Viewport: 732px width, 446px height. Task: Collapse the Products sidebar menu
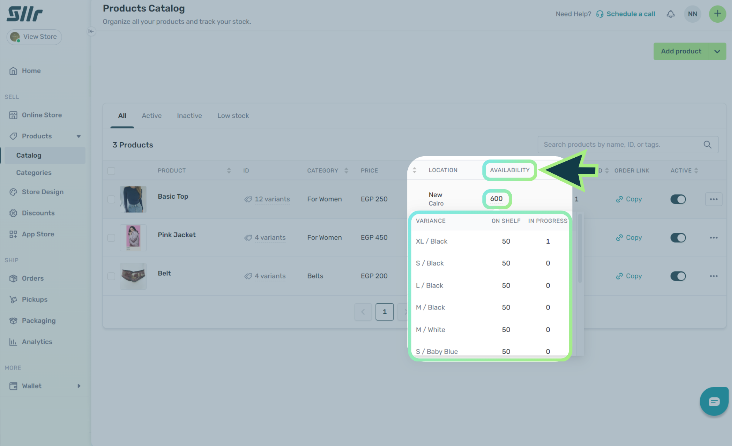click(78, 136)
